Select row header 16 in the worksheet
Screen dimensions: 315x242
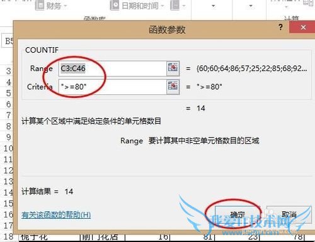point(8,214)
